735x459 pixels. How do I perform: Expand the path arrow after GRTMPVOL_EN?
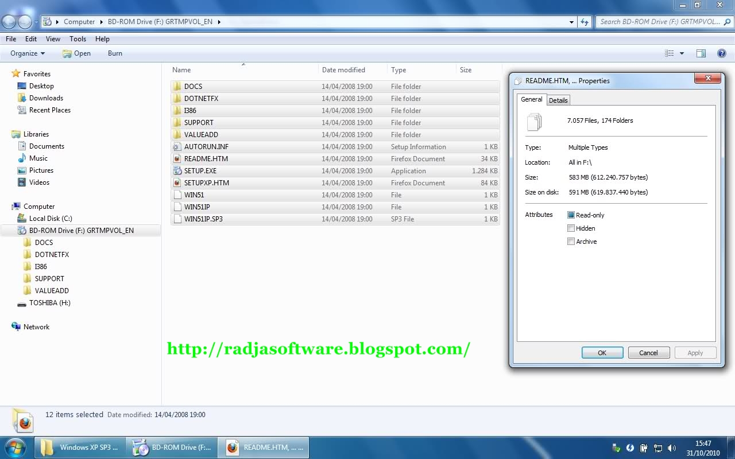(219, 22)
